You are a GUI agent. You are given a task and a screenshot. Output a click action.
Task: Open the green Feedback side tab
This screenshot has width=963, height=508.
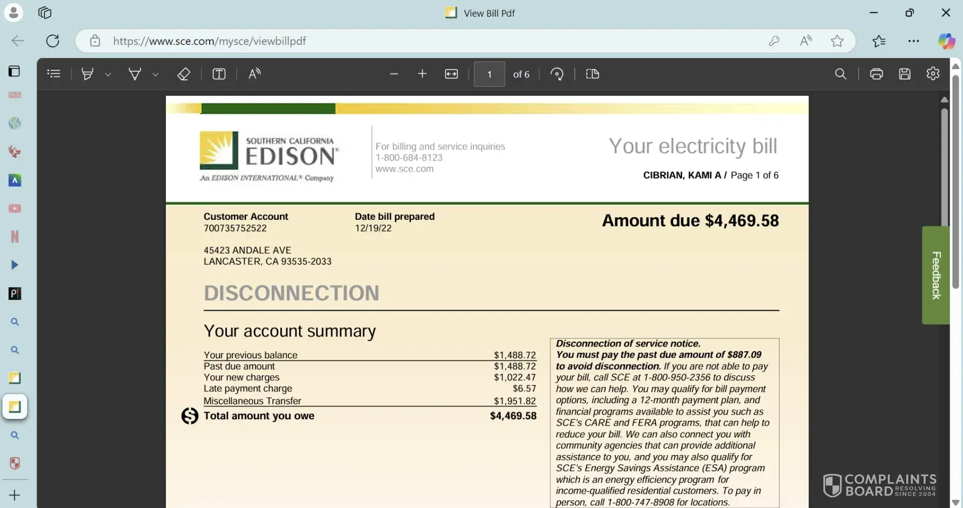936,275
